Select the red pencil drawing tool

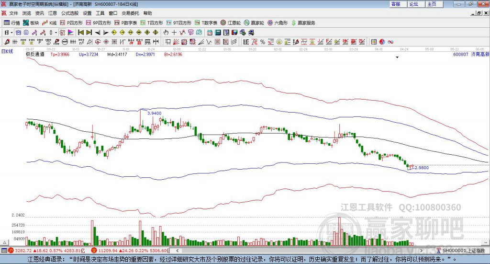[7, 42]
